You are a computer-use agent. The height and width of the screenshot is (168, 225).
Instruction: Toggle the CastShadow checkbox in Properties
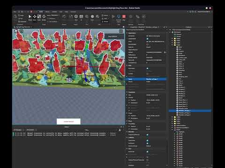click(x=147, y=39)
